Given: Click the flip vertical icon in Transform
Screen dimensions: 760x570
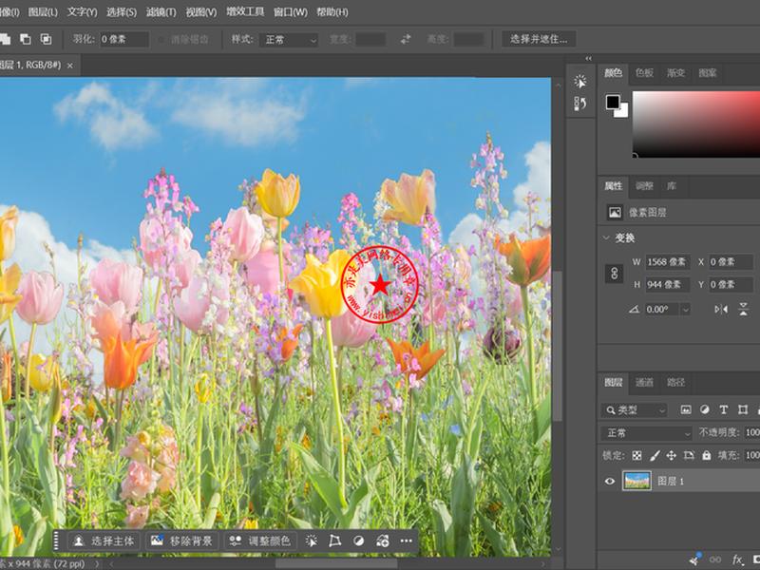Looking at the screenshot, I should pos(744,309).
